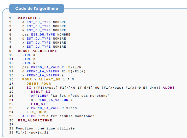Click the "LIRE N" instruction
The height and width of the screenshot is (138, 187).
click(29, 63)
